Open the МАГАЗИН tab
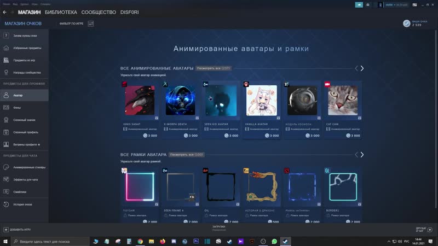The height and width of the screenshot is (246, 438). coord(30,12)
